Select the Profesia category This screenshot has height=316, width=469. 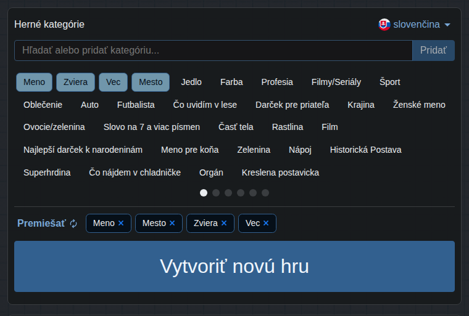pos(277,82)
